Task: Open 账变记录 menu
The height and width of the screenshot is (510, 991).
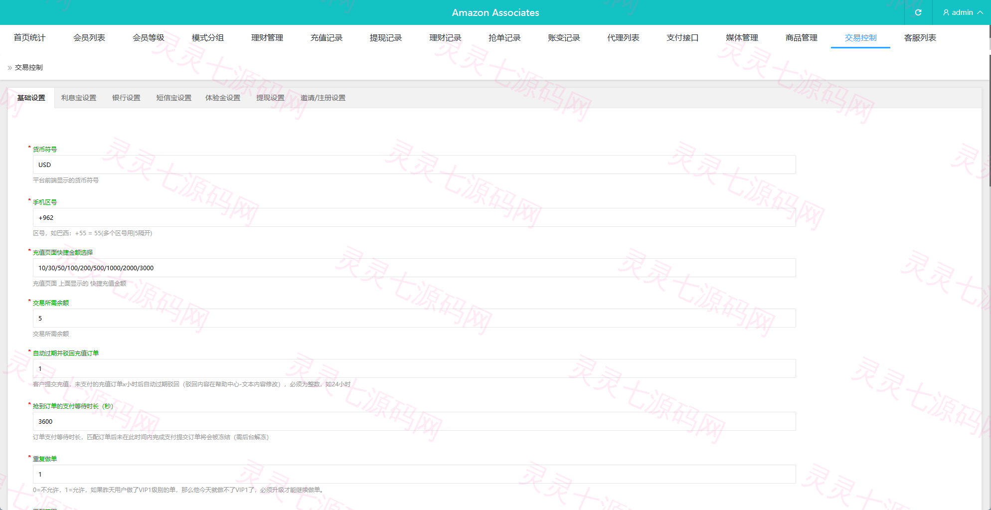Action: pos(564,37)
